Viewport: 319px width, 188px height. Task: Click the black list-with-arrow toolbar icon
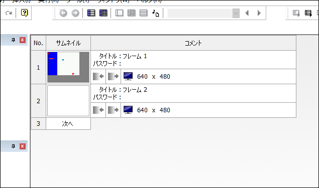click(308, 13)
